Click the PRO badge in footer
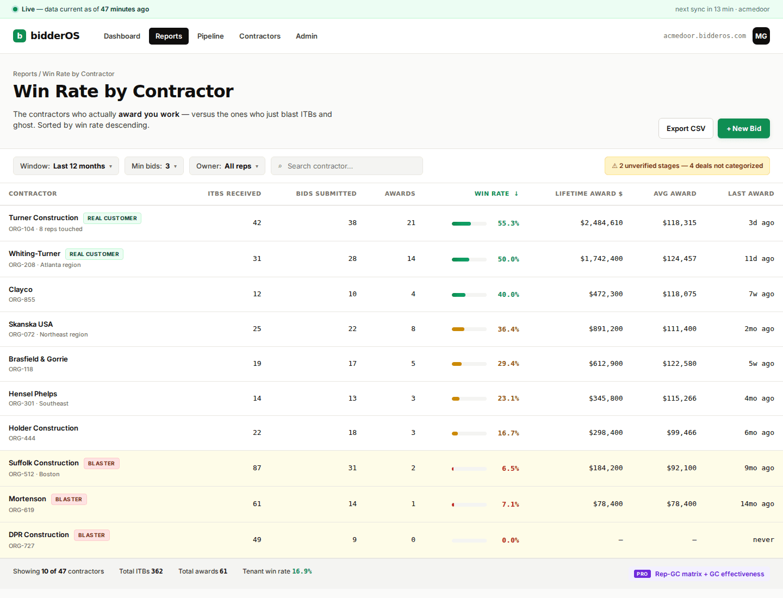The width and height of the screenshot is (783, 598). pos(642,574)
